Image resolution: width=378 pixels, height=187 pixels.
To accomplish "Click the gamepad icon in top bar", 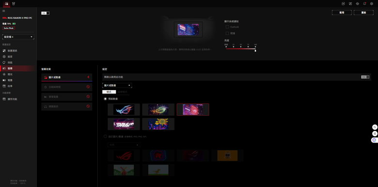I will (x=343, y=3).
